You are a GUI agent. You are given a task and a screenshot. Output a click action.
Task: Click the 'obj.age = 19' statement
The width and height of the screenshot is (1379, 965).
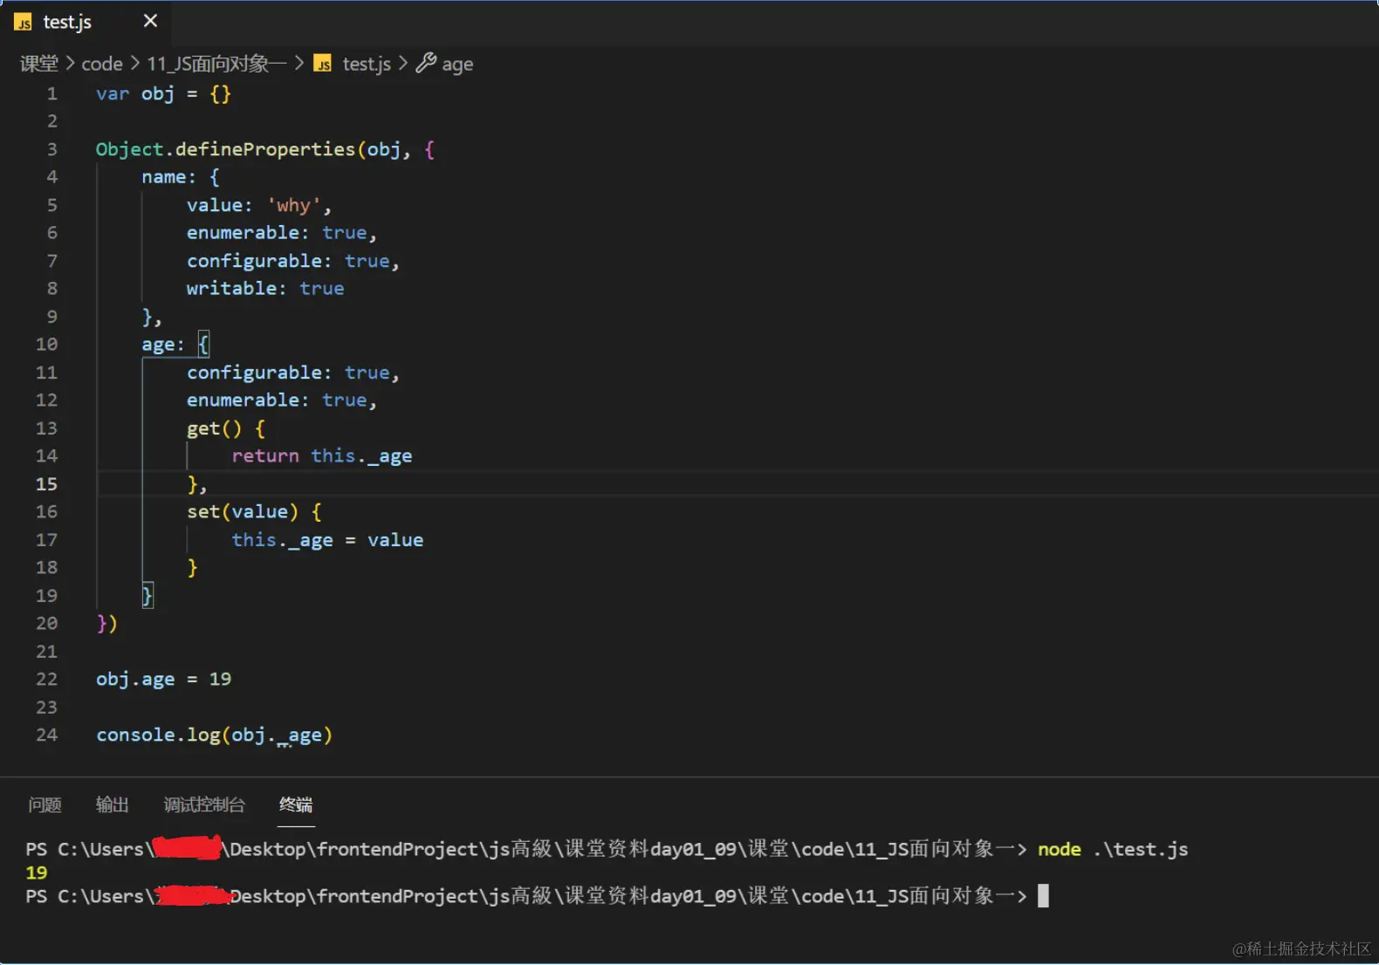(163, 680)
